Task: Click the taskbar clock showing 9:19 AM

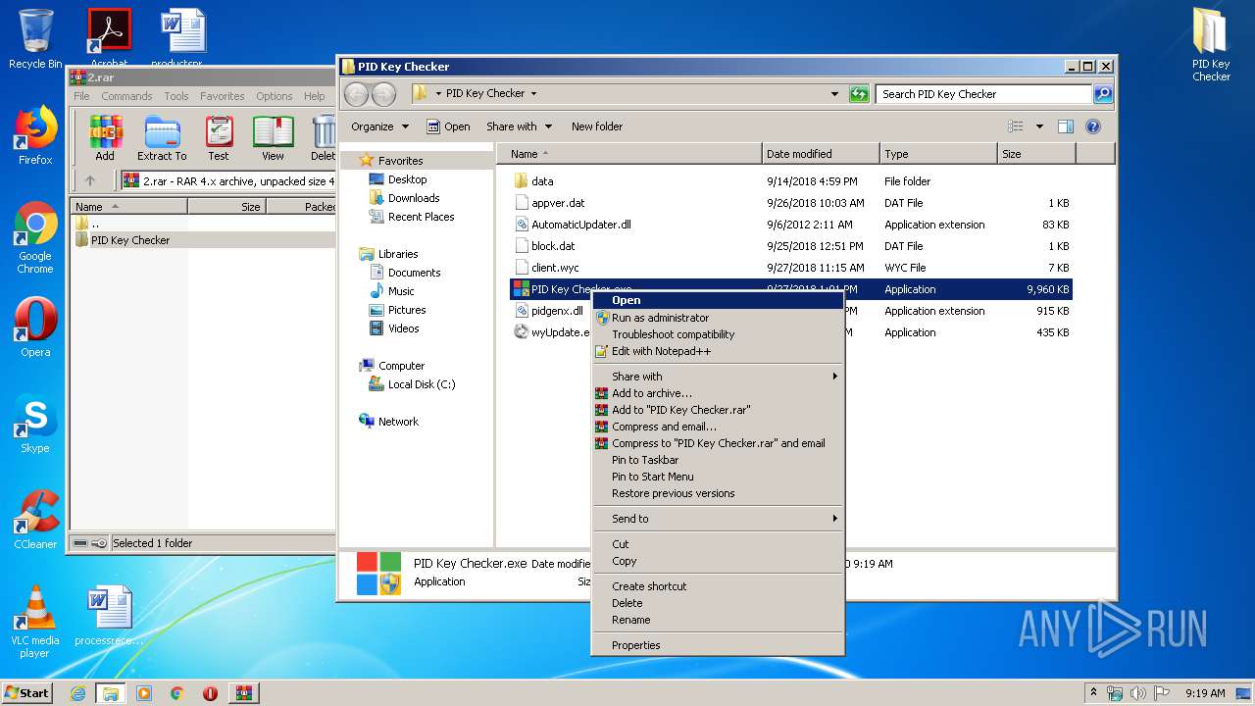Action: [x=1205, y=693]
